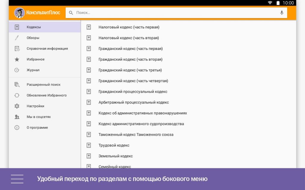
Task: Open the Обзоры section
Action: (x=45, y=38)
